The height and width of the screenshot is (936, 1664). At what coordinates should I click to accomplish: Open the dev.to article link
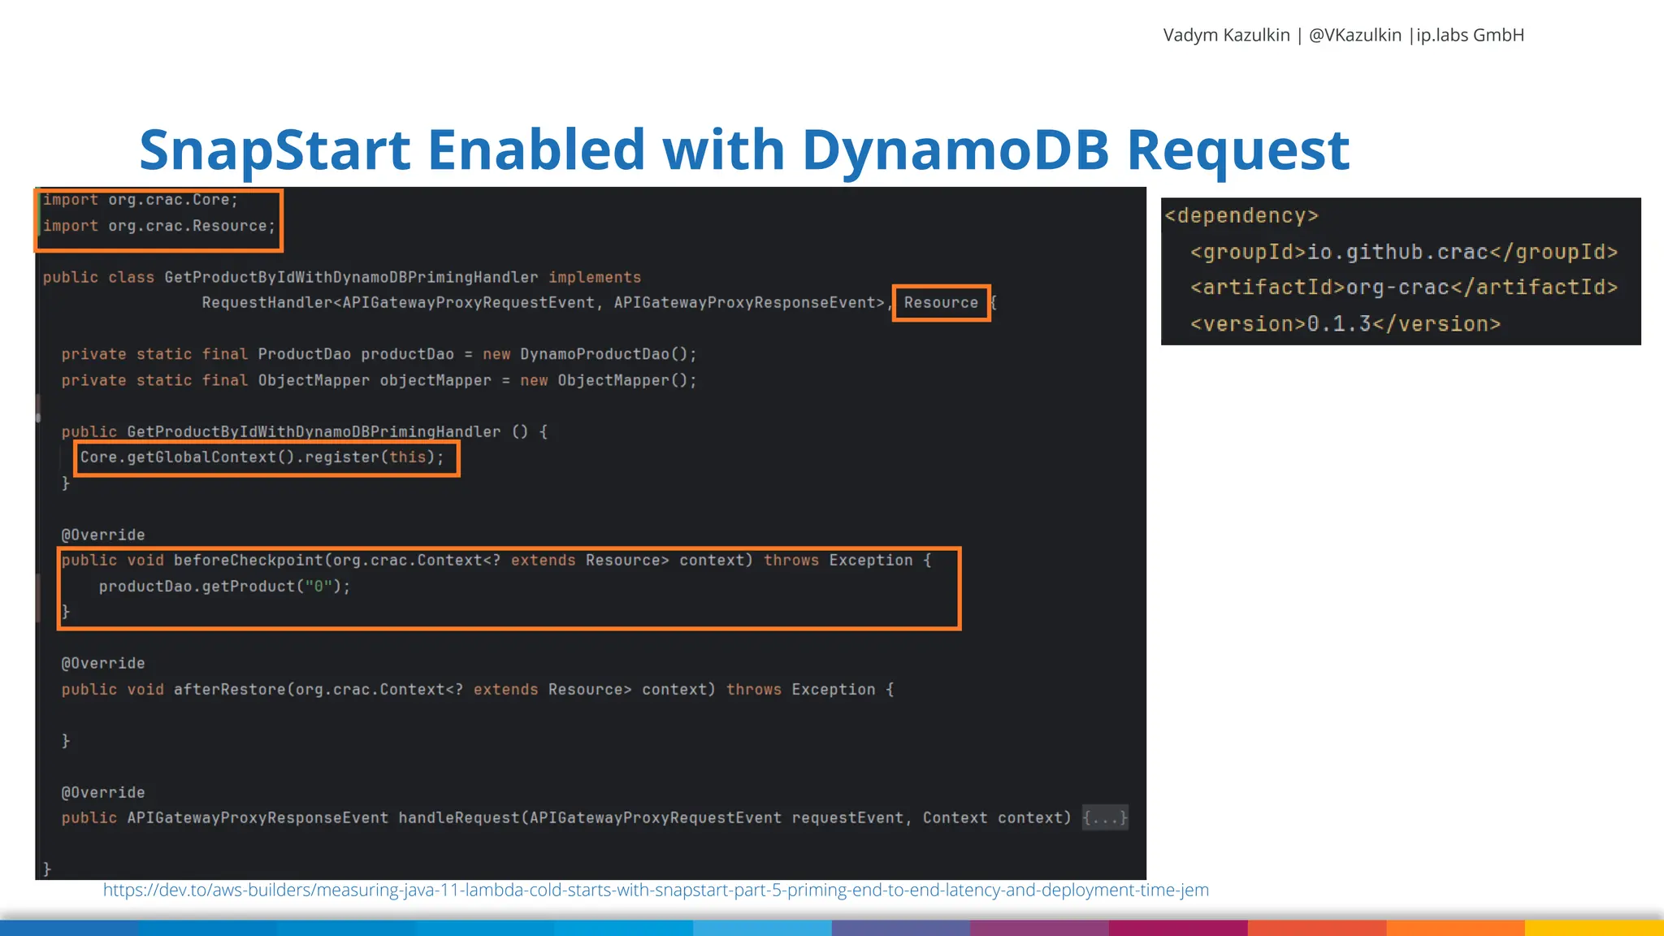coord(655,890)
